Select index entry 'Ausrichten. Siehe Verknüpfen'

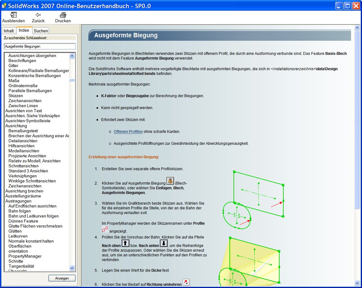click(33, 116)
